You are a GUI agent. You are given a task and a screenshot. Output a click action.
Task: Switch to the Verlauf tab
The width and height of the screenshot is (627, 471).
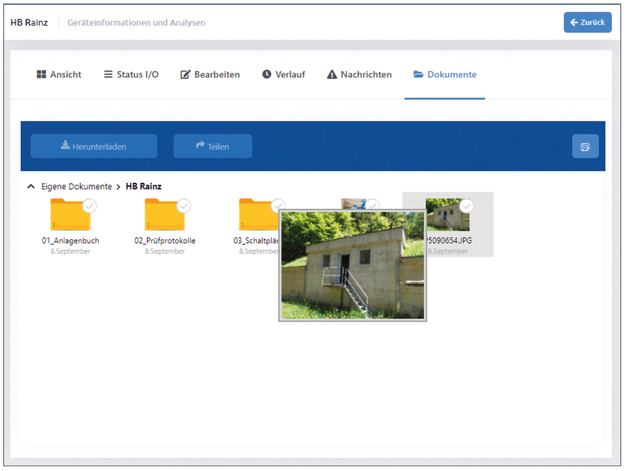(283, 75)
